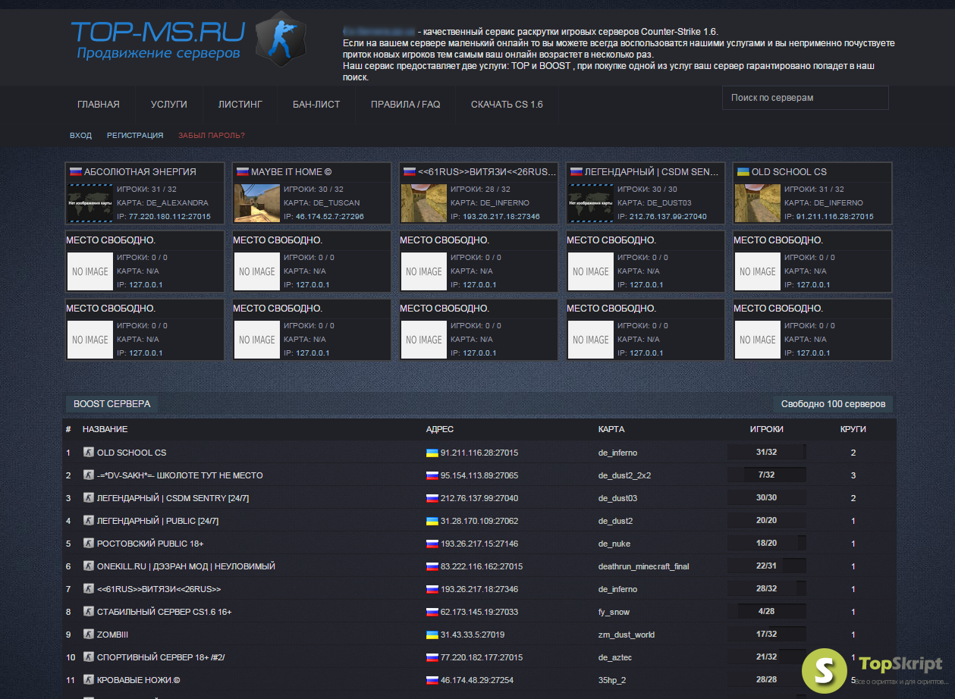
Task: Click the ВХОД login link
Action: 80,136
